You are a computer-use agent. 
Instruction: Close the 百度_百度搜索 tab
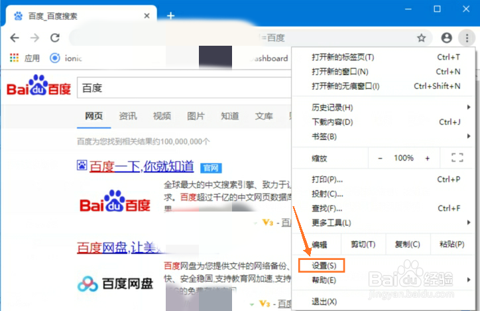[147, 16]
